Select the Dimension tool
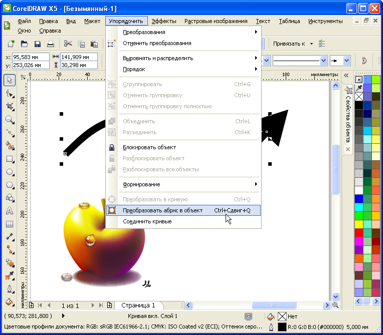This screenshot has width=383, height=335. [x=10, y=237]
